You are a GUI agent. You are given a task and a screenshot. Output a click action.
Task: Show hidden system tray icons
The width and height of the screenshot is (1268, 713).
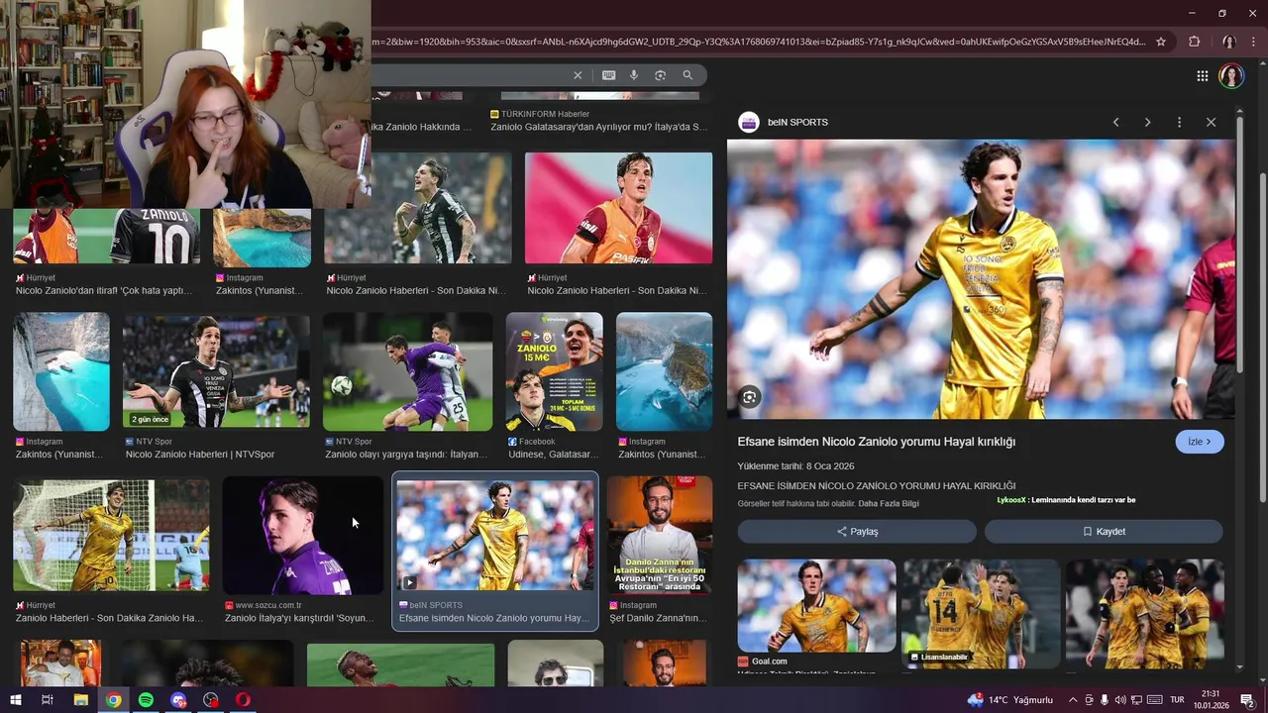coord(1072,700)
